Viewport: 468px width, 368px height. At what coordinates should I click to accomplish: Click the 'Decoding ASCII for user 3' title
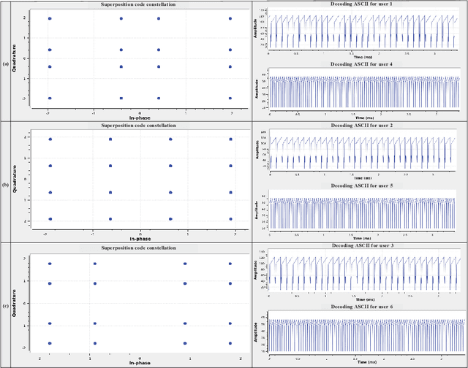(361, 247)
